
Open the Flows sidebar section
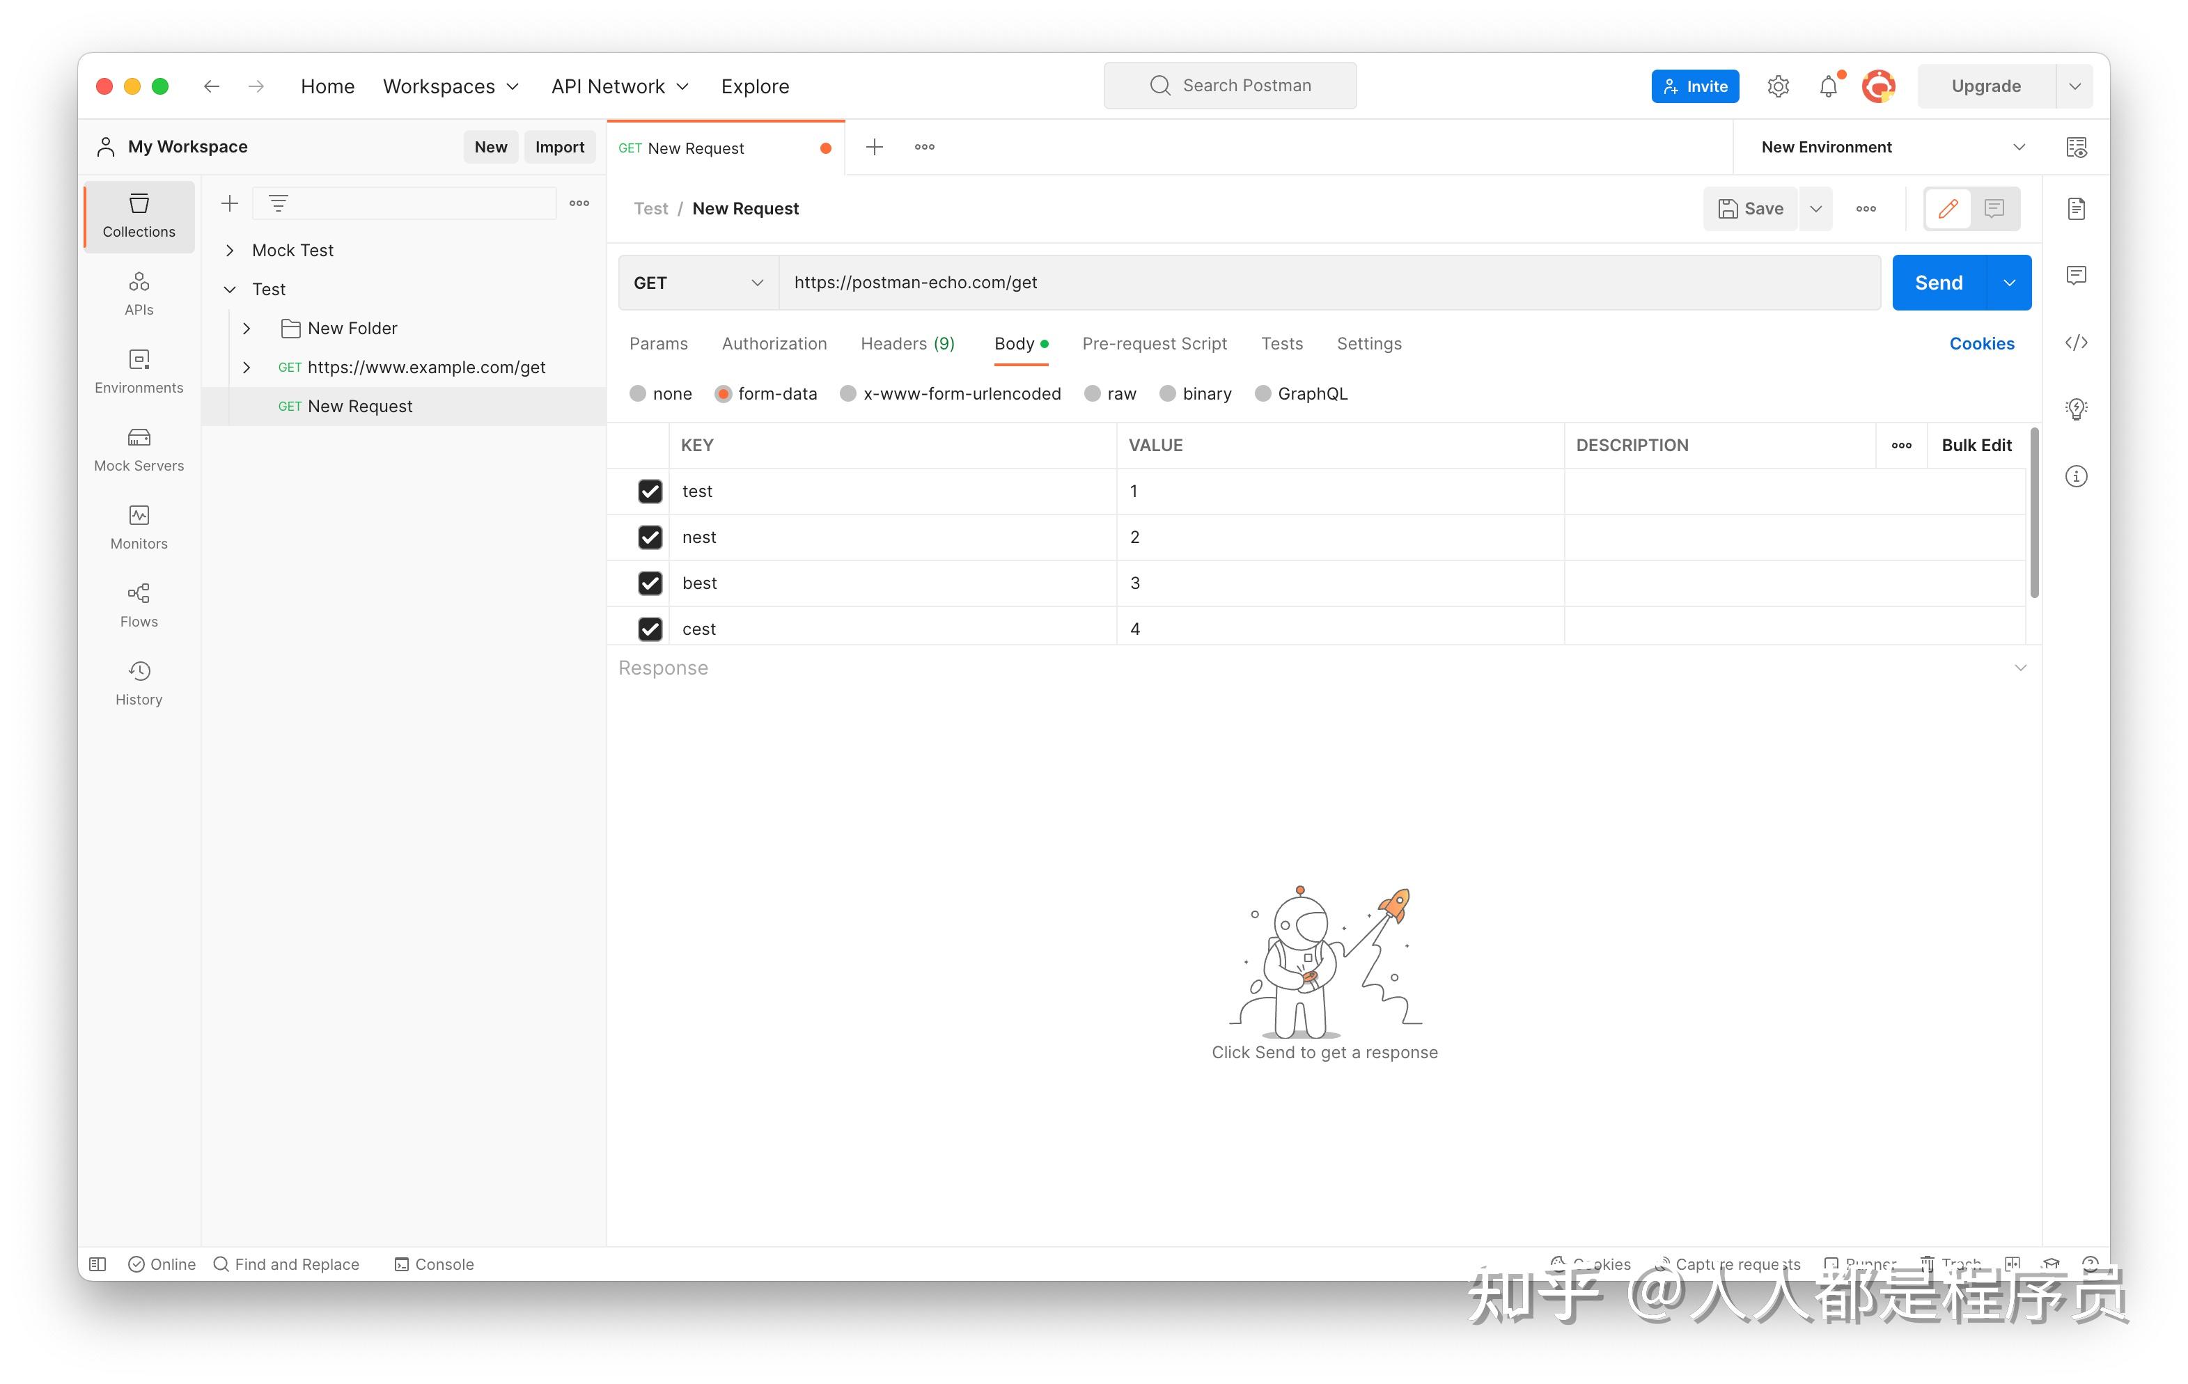[138, 605]
